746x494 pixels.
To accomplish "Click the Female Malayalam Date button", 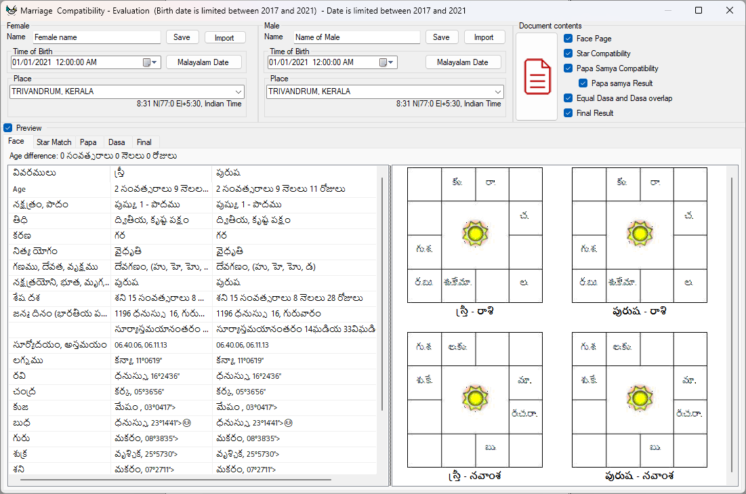I will [203, 62].
